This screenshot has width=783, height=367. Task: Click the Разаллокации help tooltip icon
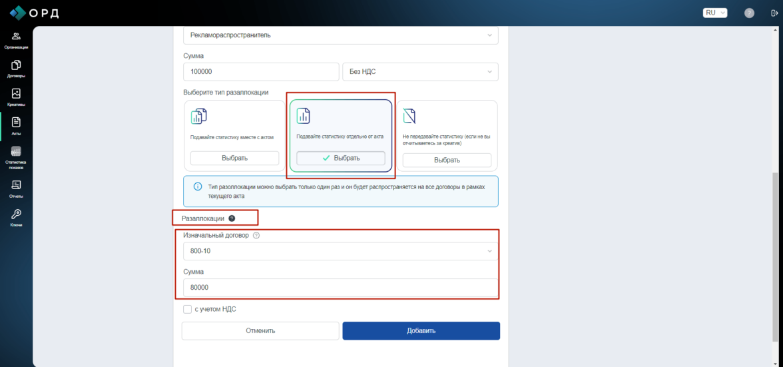pyautogui.click(x=232, y=218)
